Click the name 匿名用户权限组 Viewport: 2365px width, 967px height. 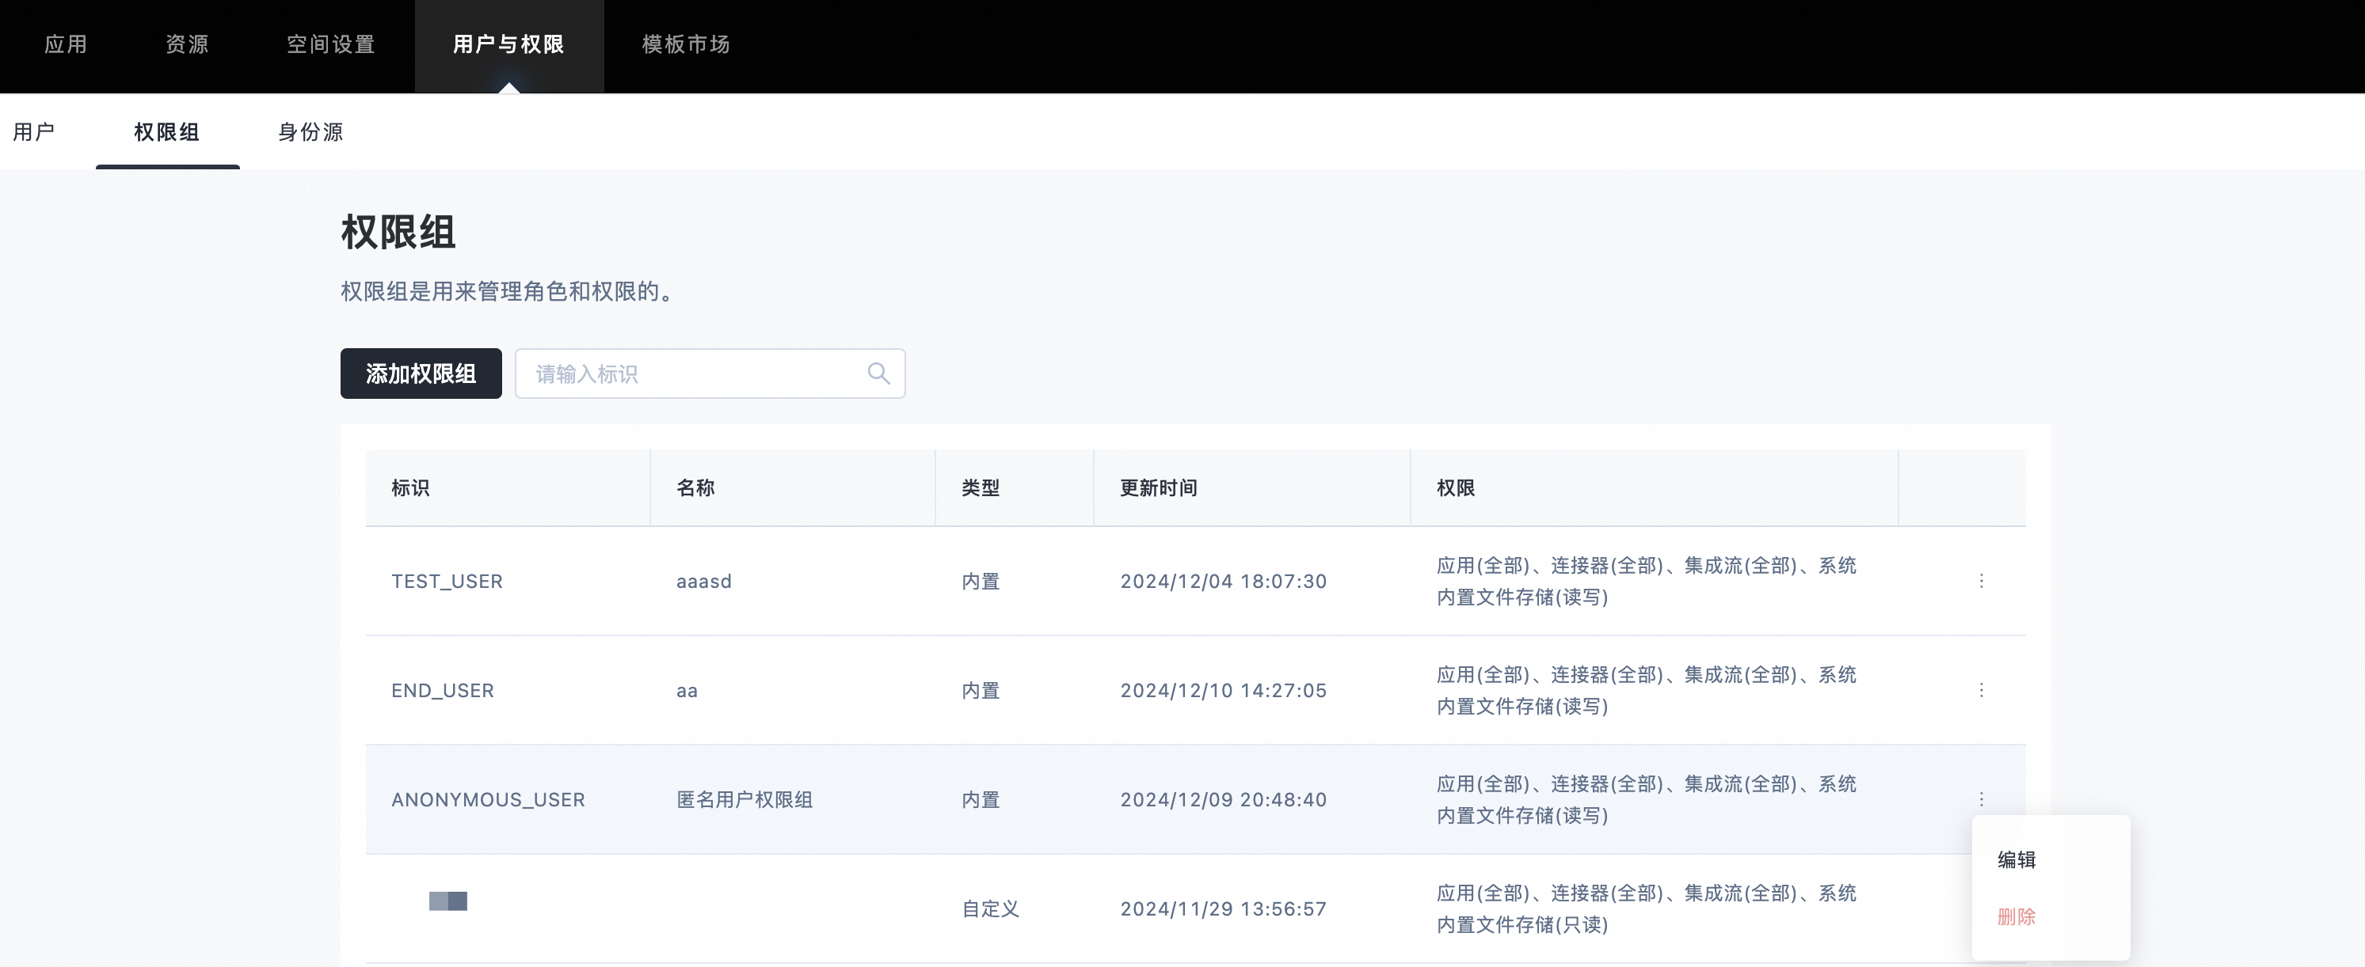pos(745,800)
